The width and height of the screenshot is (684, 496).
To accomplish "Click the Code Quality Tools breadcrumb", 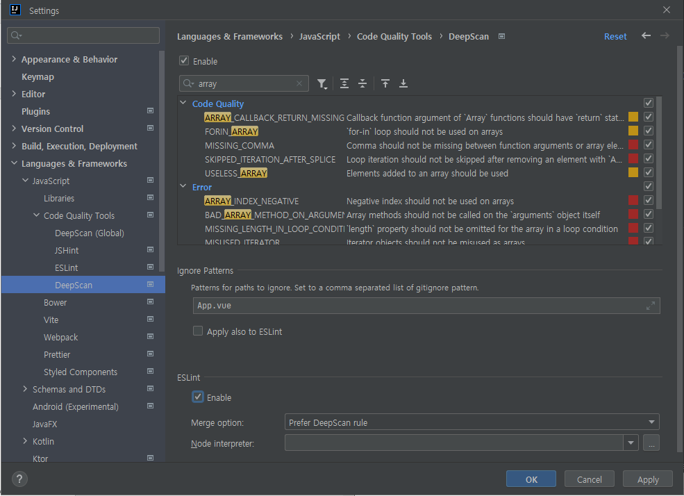I will pyautogui.click(x=394, y=36).
